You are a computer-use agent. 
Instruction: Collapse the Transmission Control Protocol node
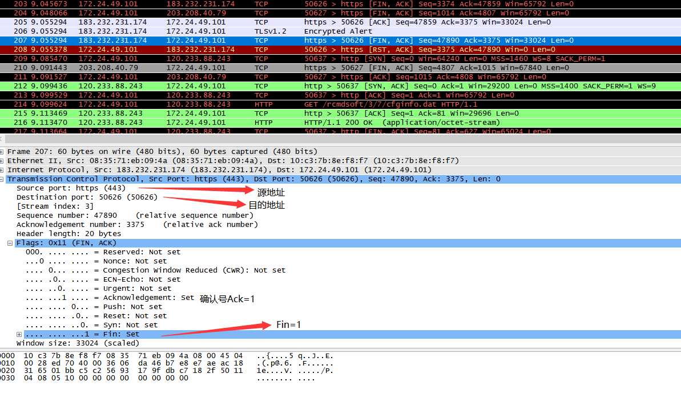point(2,179)
